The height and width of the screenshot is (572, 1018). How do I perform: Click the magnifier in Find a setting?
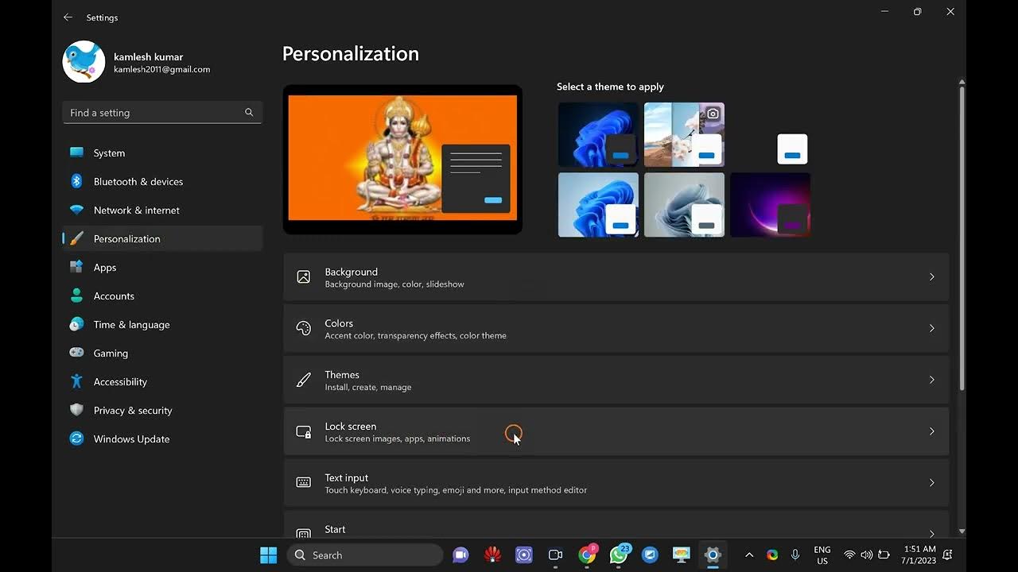[x=249, y=113]
